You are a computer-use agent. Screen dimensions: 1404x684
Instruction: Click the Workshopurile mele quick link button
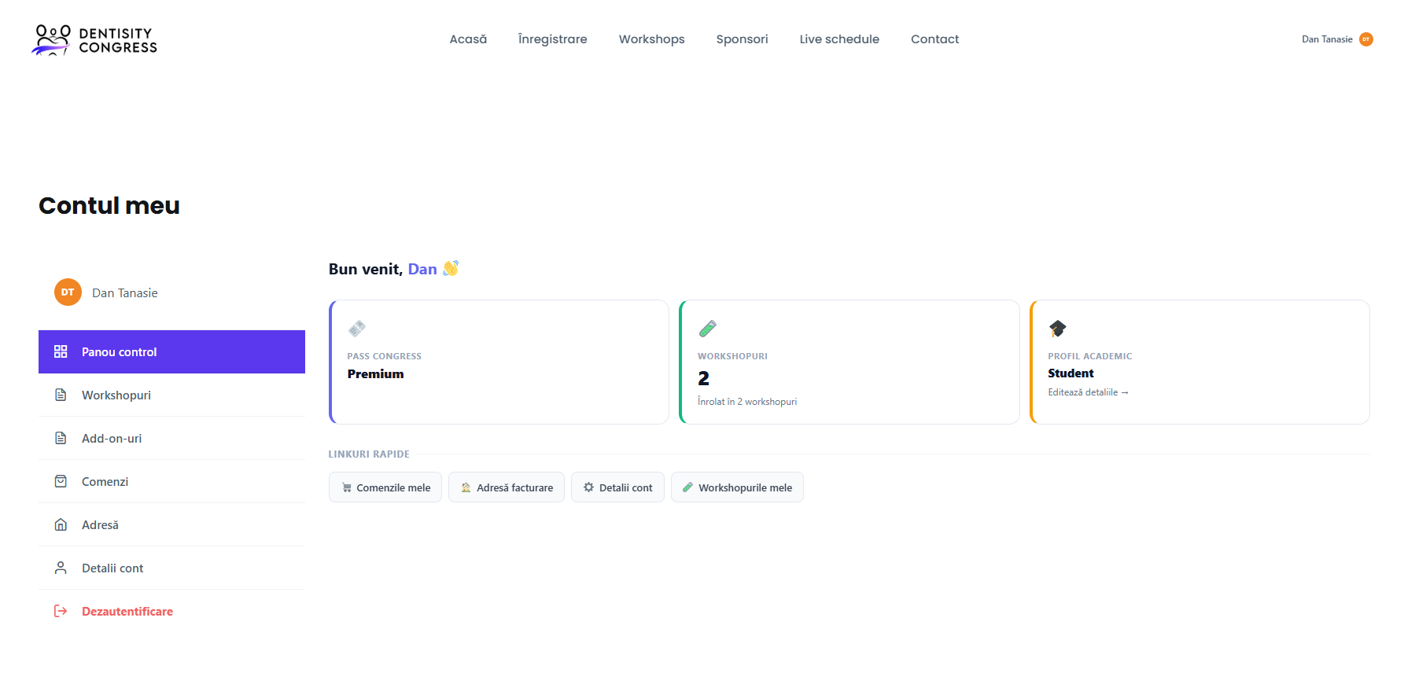pyautogui.click(x=737, y=487)
